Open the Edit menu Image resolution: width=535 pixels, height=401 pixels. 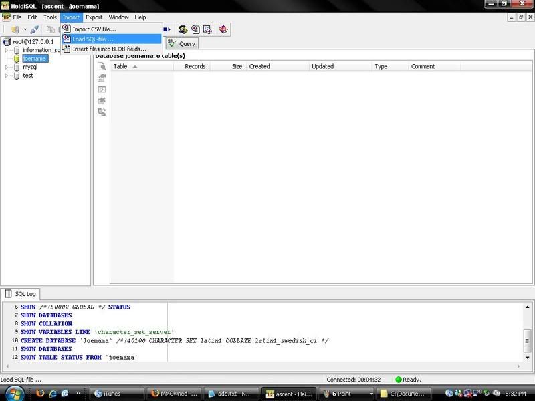pos(32,17)
